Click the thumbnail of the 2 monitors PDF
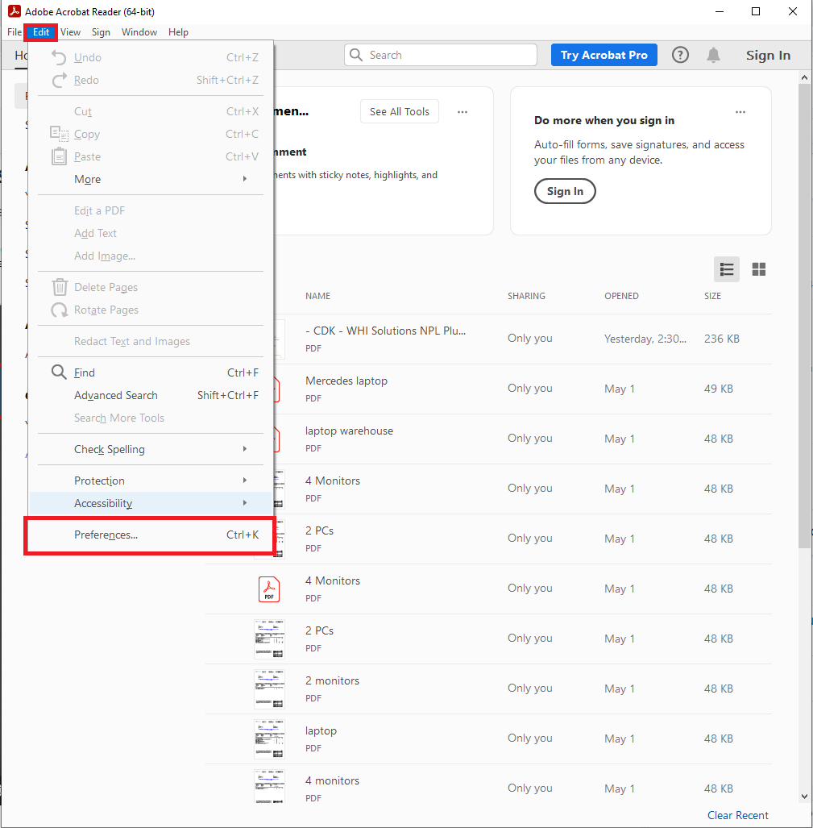 [x=269, y=689]
